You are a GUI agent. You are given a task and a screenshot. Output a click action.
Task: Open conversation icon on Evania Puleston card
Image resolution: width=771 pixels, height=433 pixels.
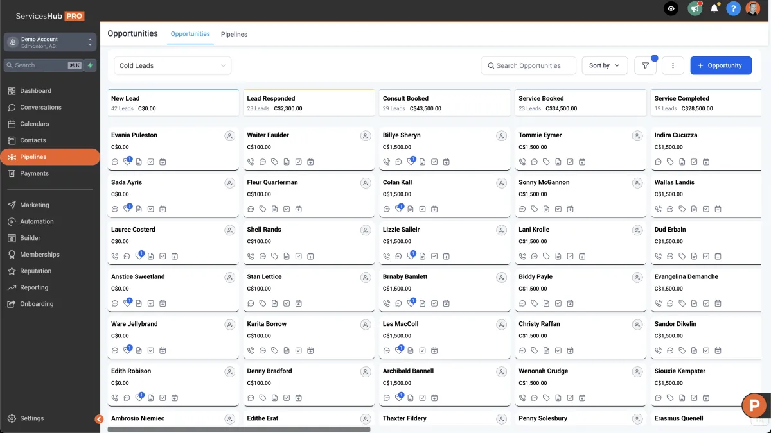click(115, 162)
